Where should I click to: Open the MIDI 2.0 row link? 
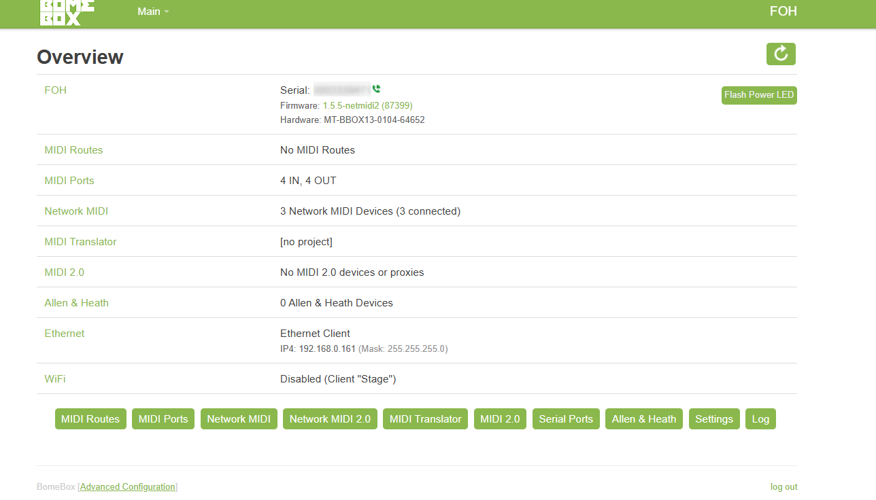click(x=65, y=272)
